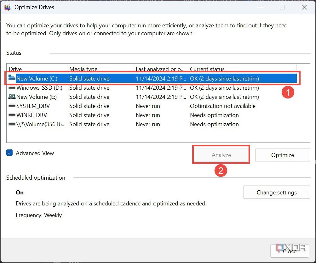Screen dimensions: 316x263
Task: Click the WINRE_DRV drive icon
Action: pos(12,115)
